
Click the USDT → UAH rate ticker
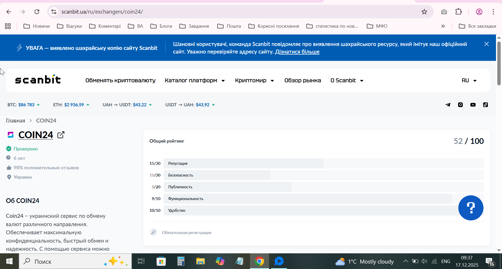pos(190,105)
